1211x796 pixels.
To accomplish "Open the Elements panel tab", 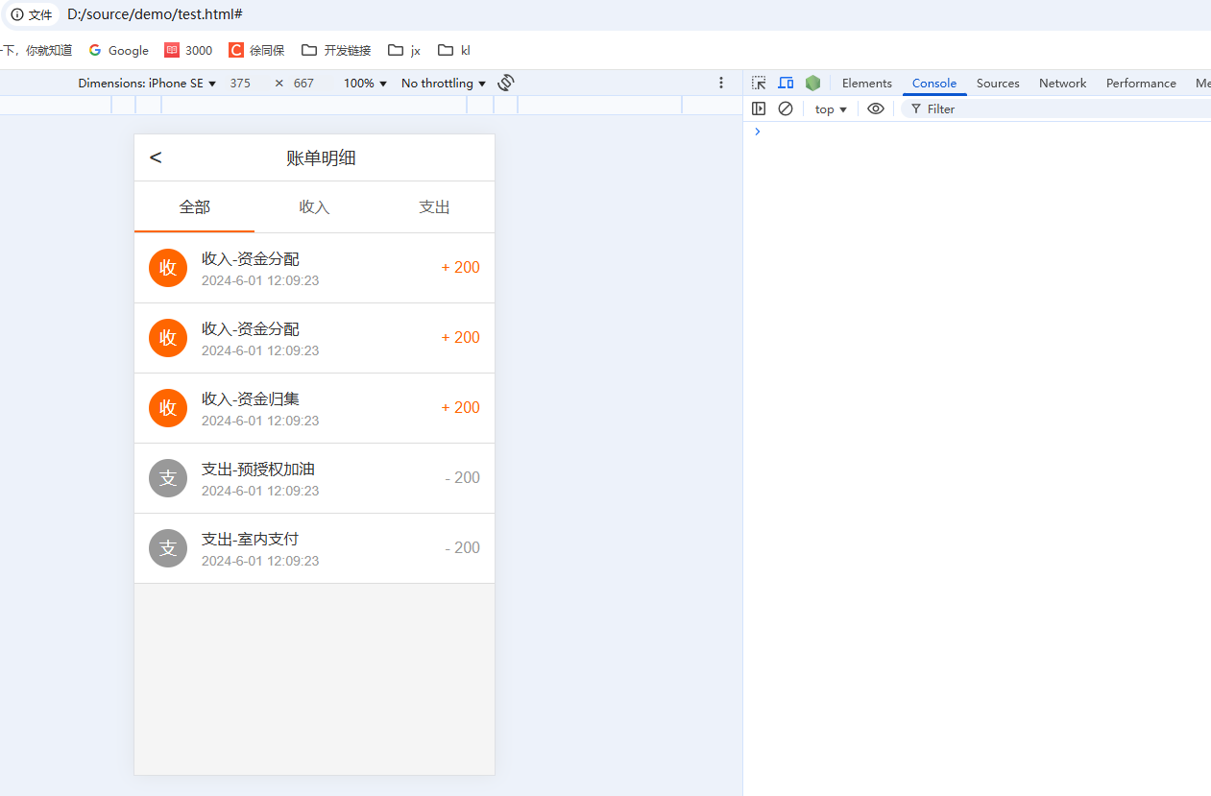I will click(867, 84).
